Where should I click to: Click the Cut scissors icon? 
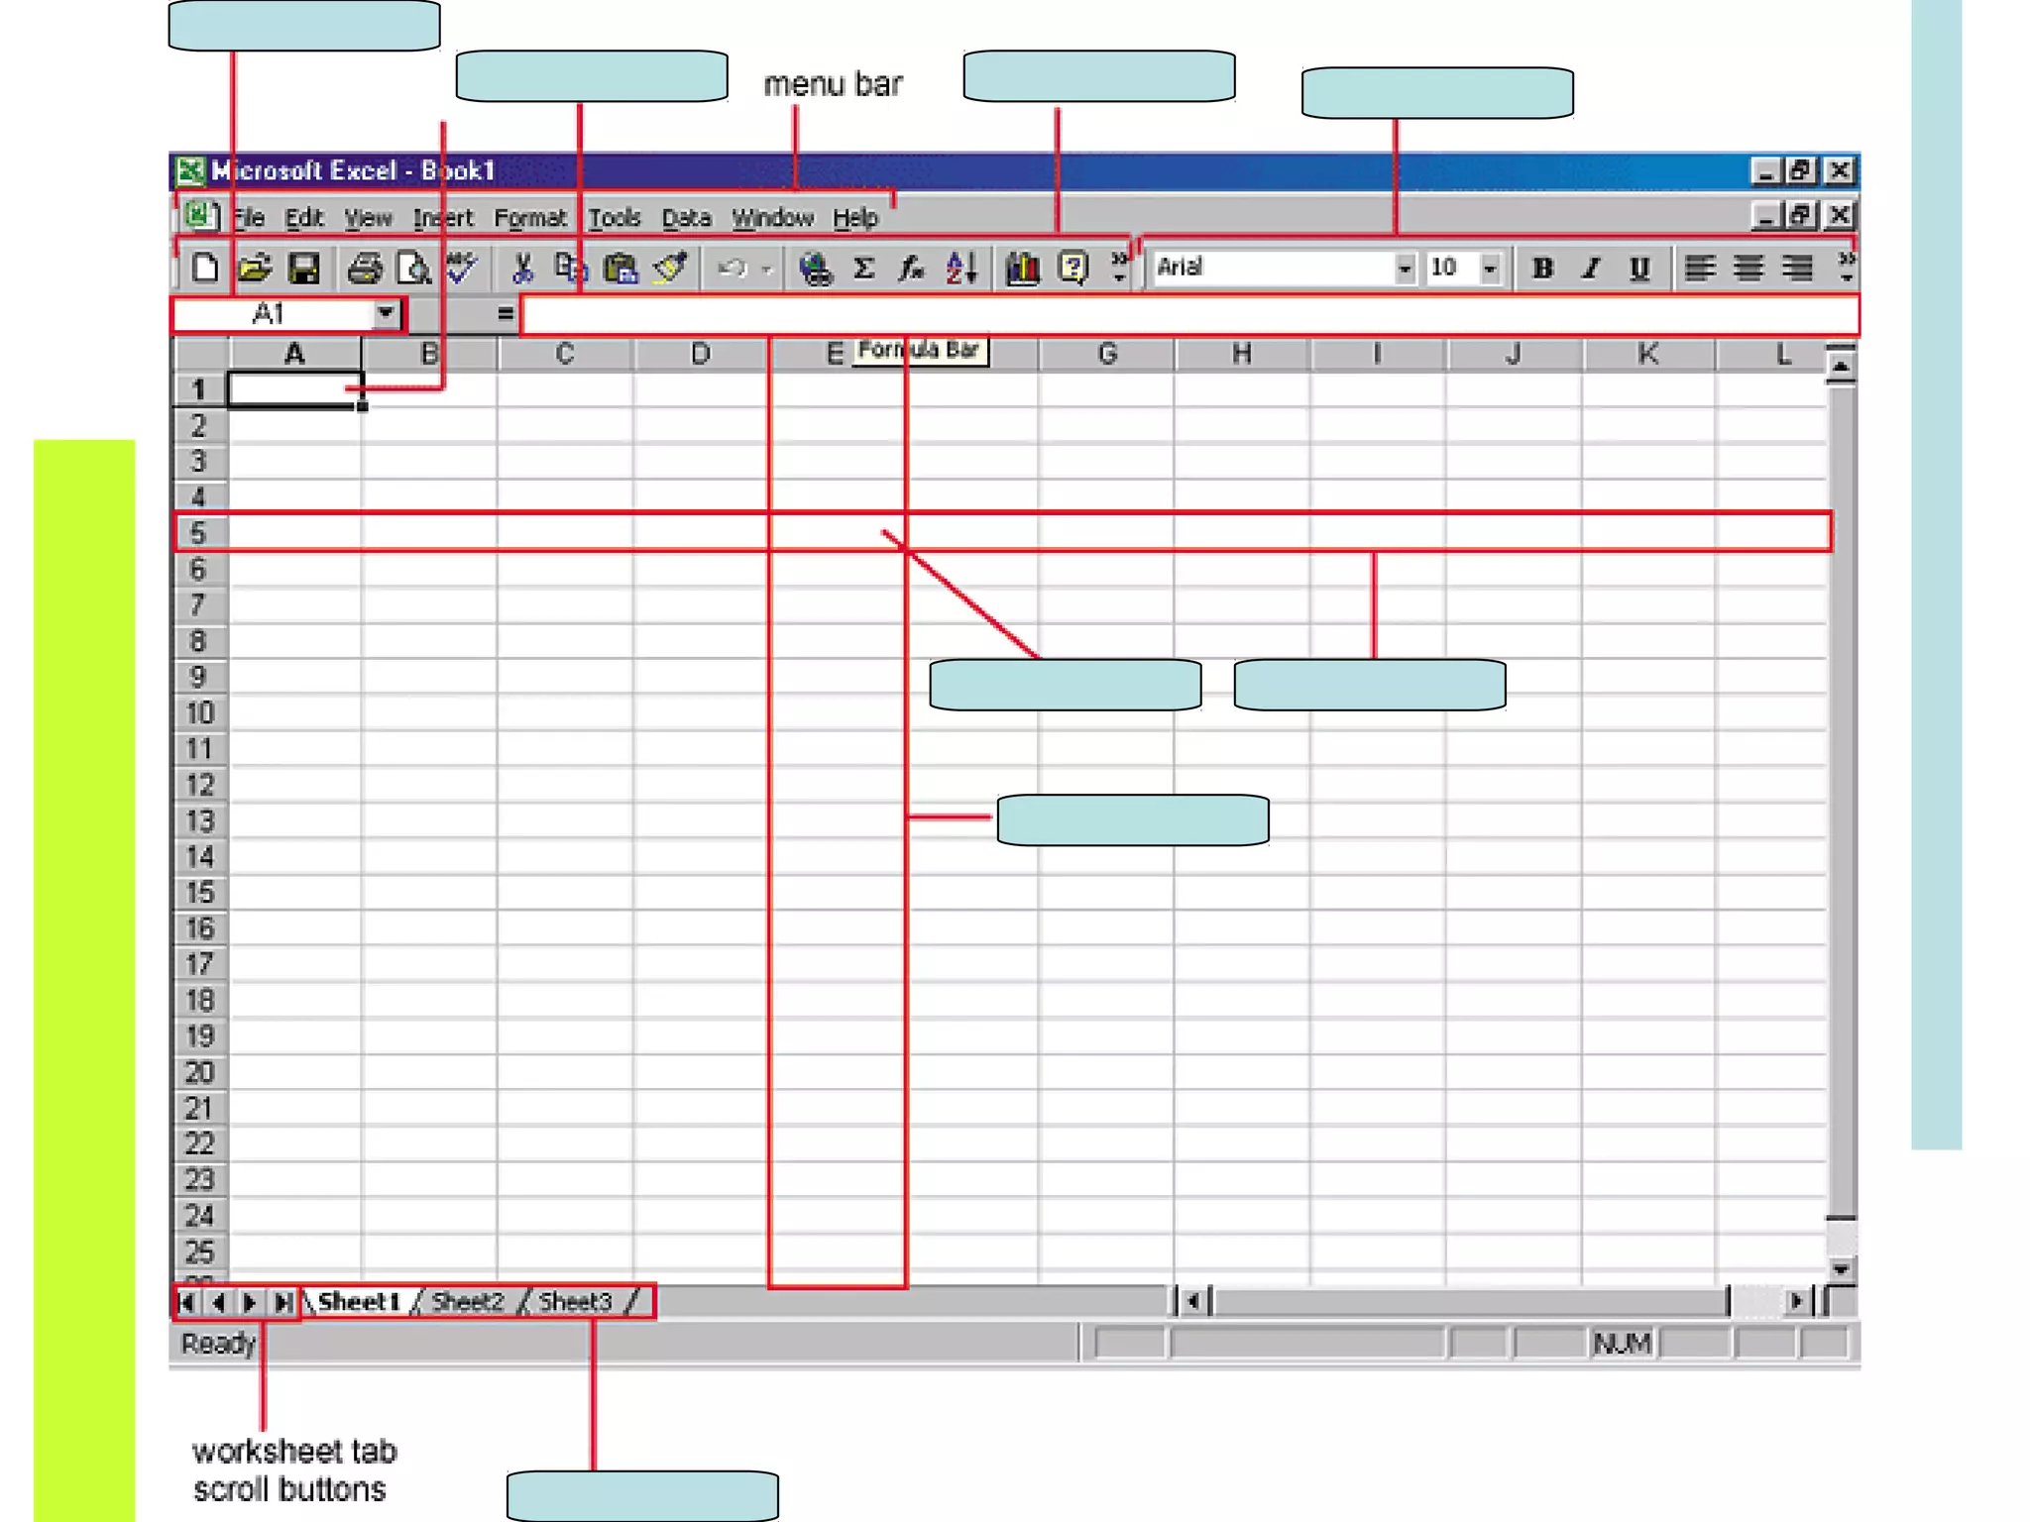[x=522, y=268]
